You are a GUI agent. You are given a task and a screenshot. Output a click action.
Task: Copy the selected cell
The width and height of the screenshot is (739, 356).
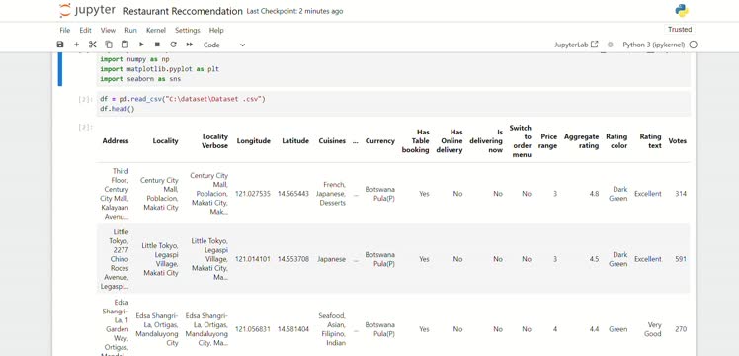click(x=109, y=44)
